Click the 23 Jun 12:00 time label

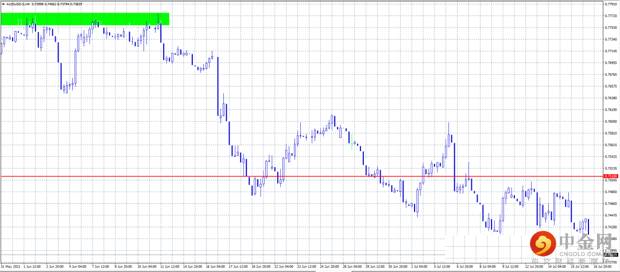click(x=307, y=266)
